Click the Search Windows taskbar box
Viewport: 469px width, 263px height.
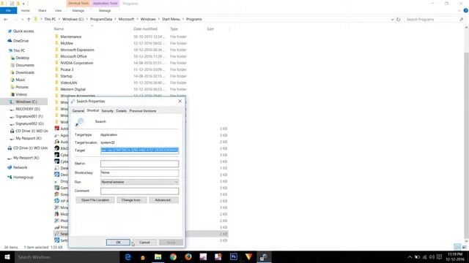[67, 257]
